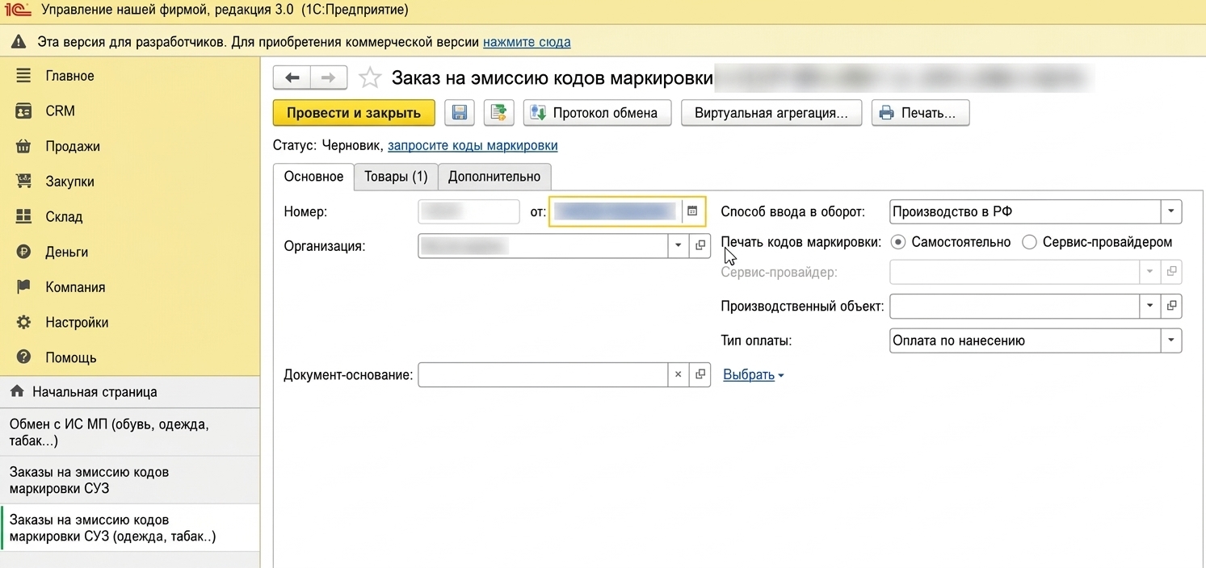Screen dimensions: 1206x568
Task: Click the Виртуальная агрегация button
Action: [771, 113]
